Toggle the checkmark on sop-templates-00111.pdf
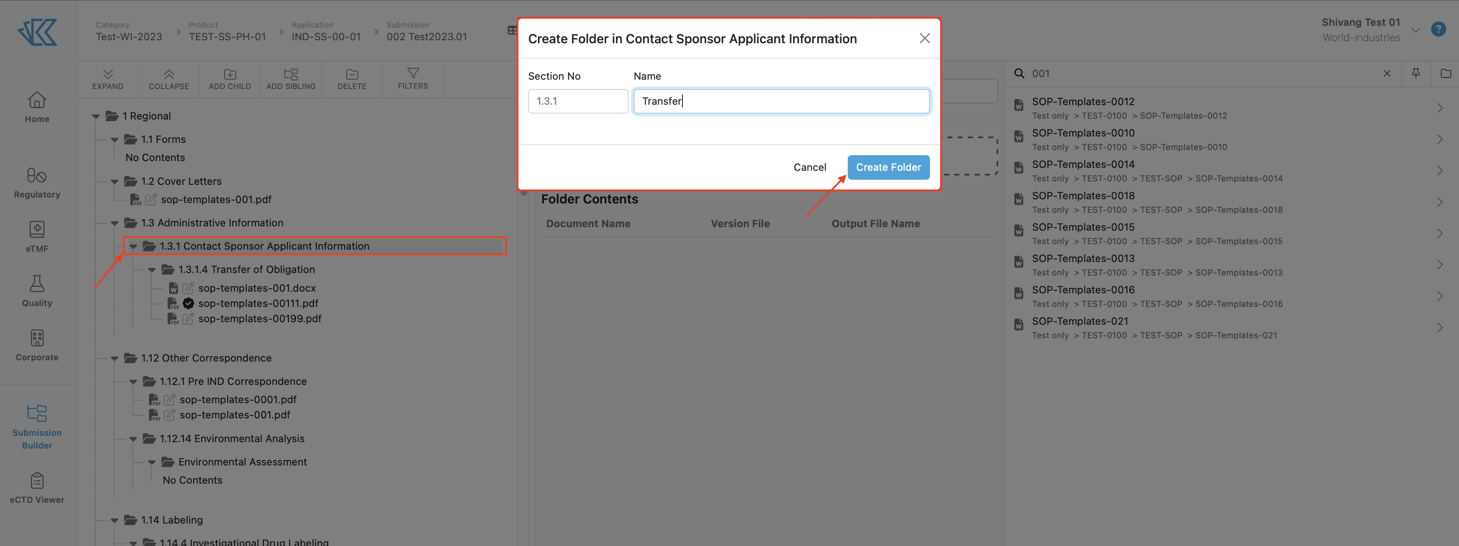Image resolution: width=1459 pixels, height=546 pixels. 188,303
